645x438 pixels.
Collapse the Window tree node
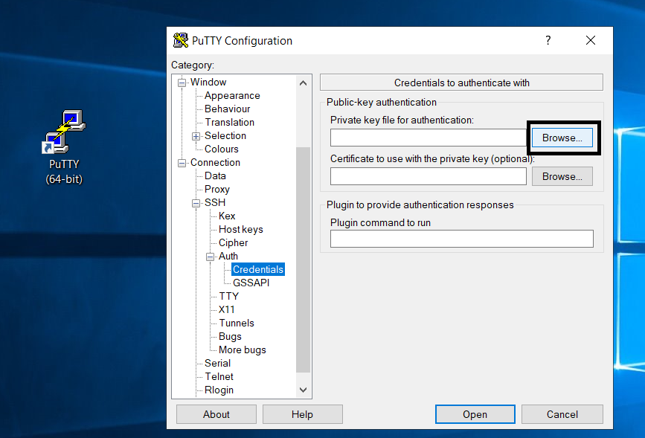(182, 83)
